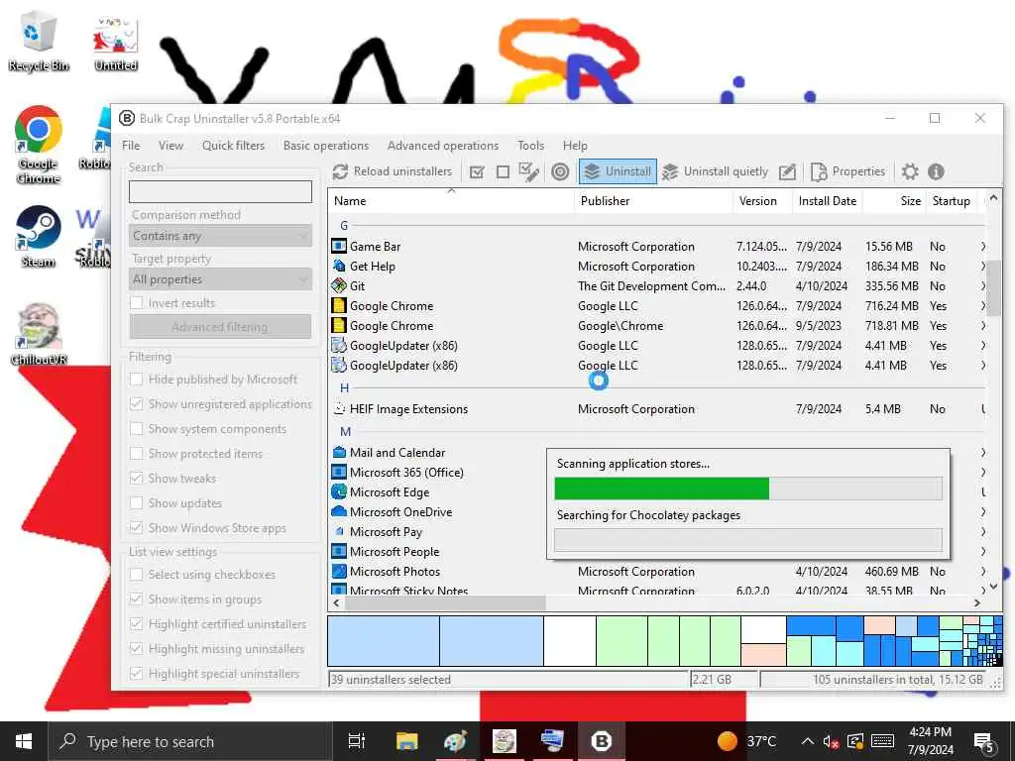
Task: Open the Basic operations menu
Action: click(x=325, y=145)
